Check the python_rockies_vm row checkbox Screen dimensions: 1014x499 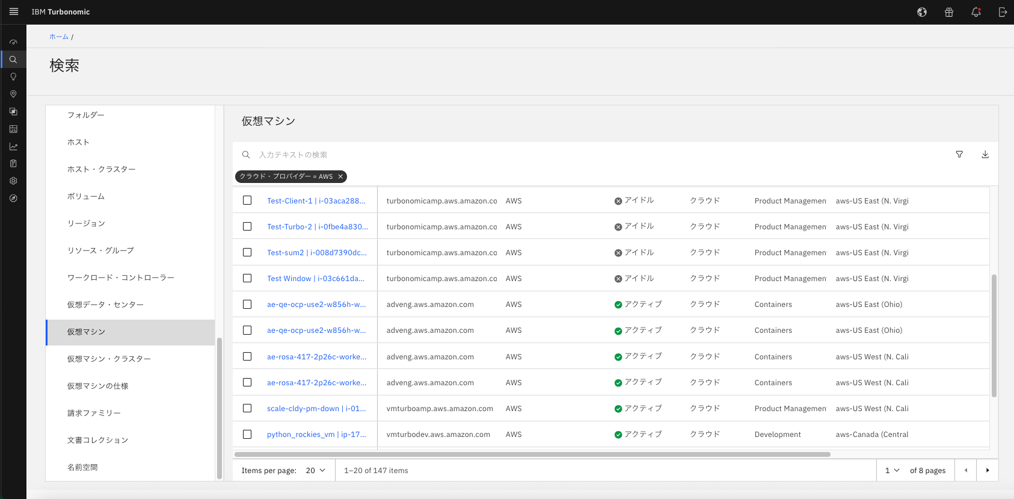[x=247, y=434]
